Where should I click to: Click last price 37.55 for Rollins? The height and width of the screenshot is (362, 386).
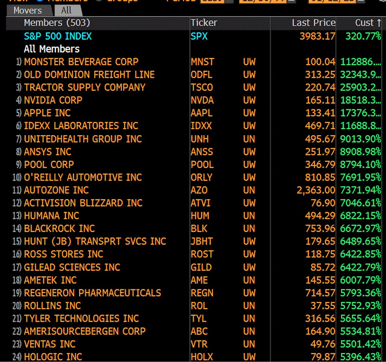click(323, 306)
